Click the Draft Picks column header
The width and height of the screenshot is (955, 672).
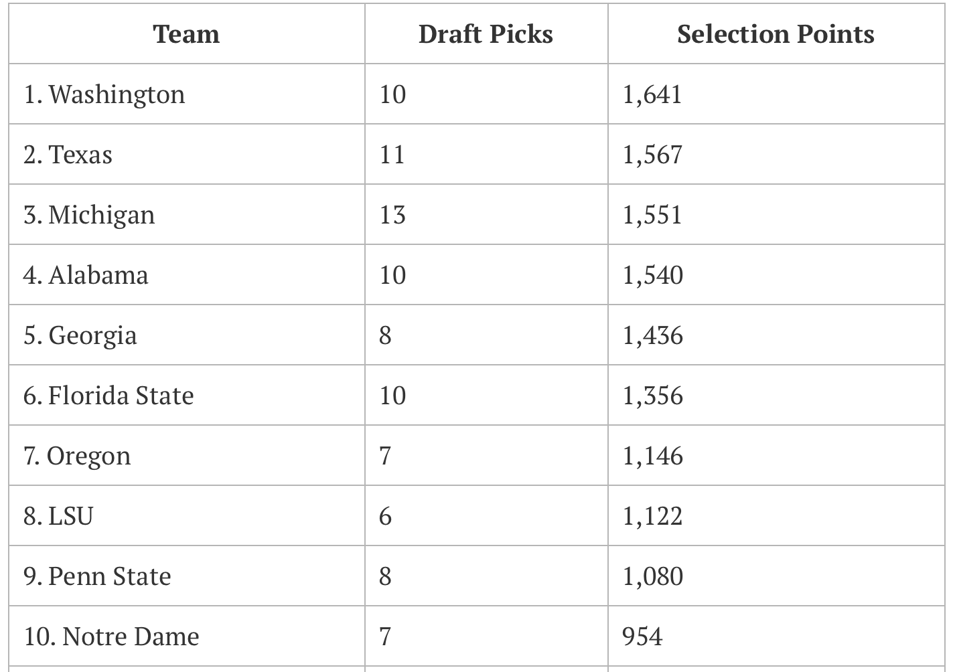(486, 34)
